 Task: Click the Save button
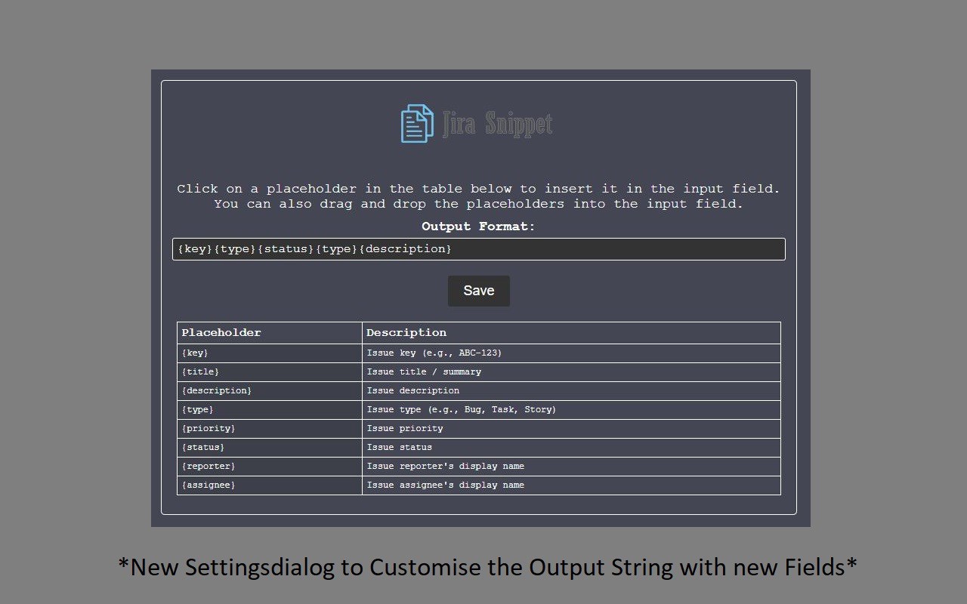pos(479,291)
